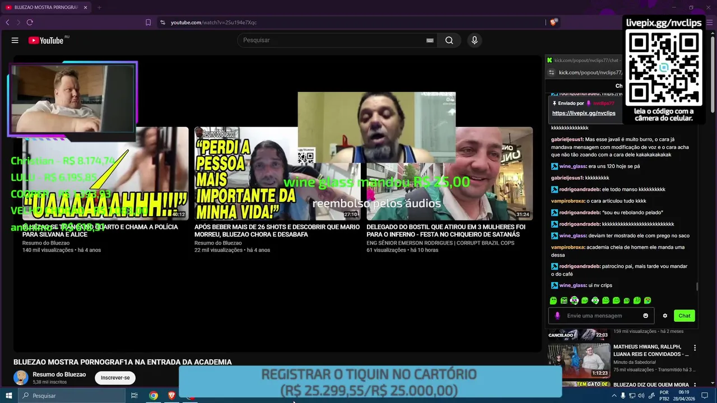Click the Kick chat scrollbar thumb
Viewport: 717px width, 403px height.
(x=697, y=287)
